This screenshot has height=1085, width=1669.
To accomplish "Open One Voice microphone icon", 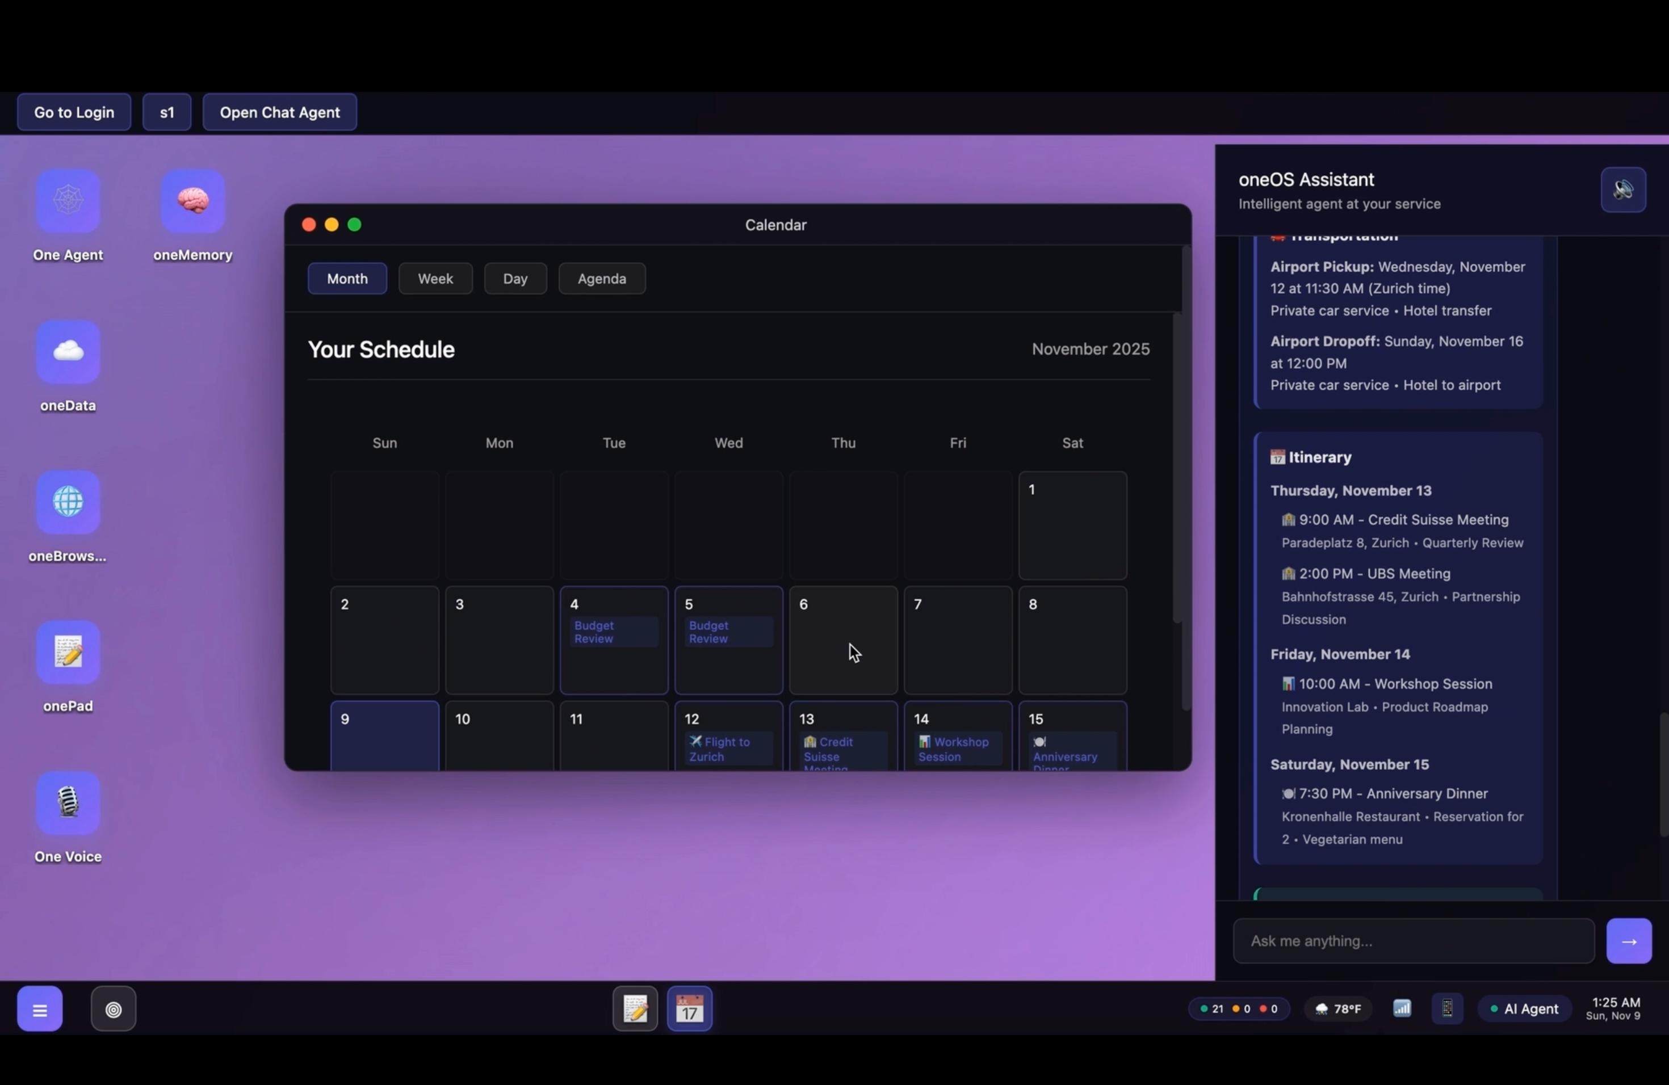I will click(x=68, y=802).
